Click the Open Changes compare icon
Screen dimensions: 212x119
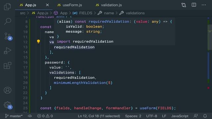[184, 5]
